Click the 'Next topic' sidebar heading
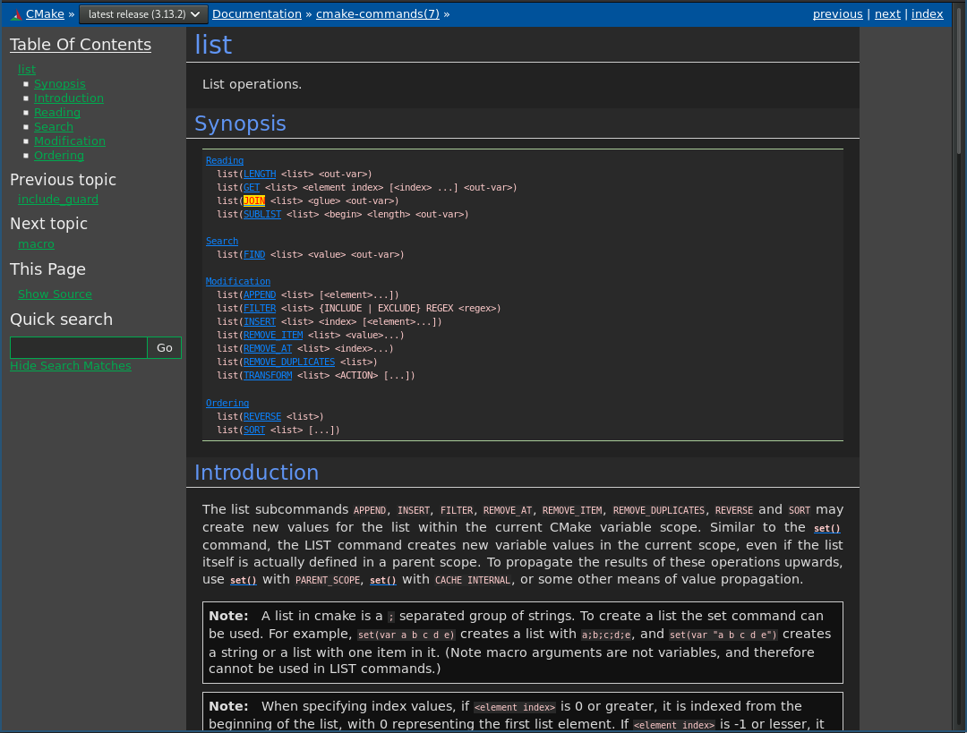 pos(48,224)
